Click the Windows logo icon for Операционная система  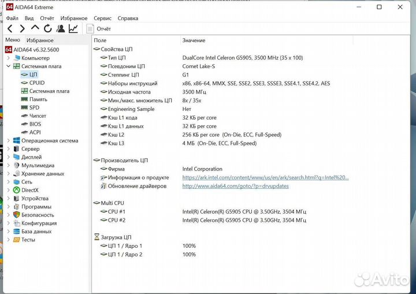[x=16, y=140]
